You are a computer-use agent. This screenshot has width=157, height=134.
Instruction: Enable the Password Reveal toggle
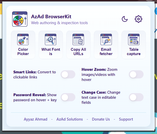tap(68, 97)
